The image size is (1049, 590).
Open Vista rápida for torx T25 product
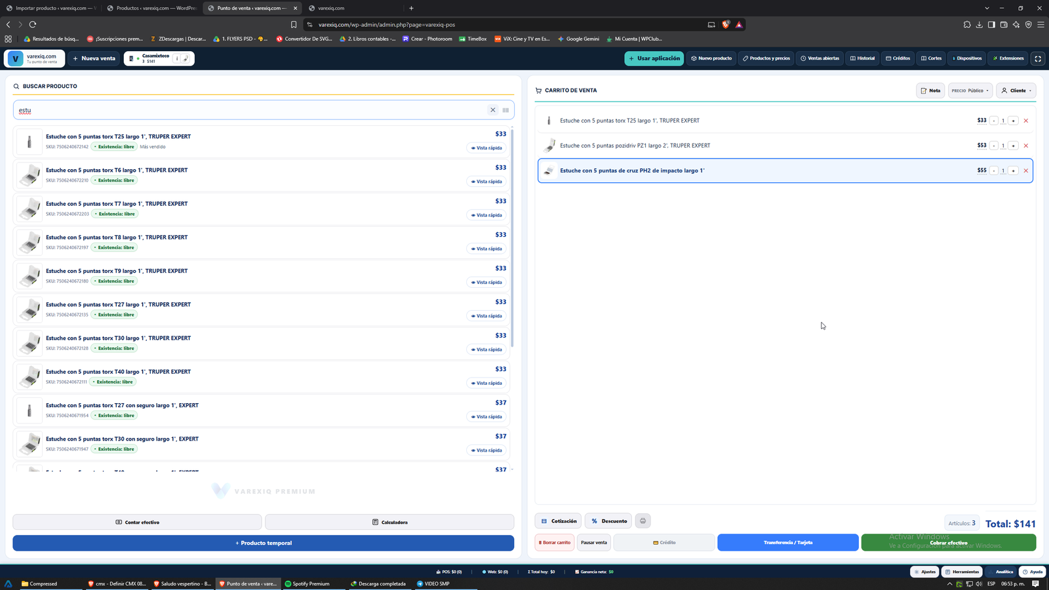(x=486, y=148)
